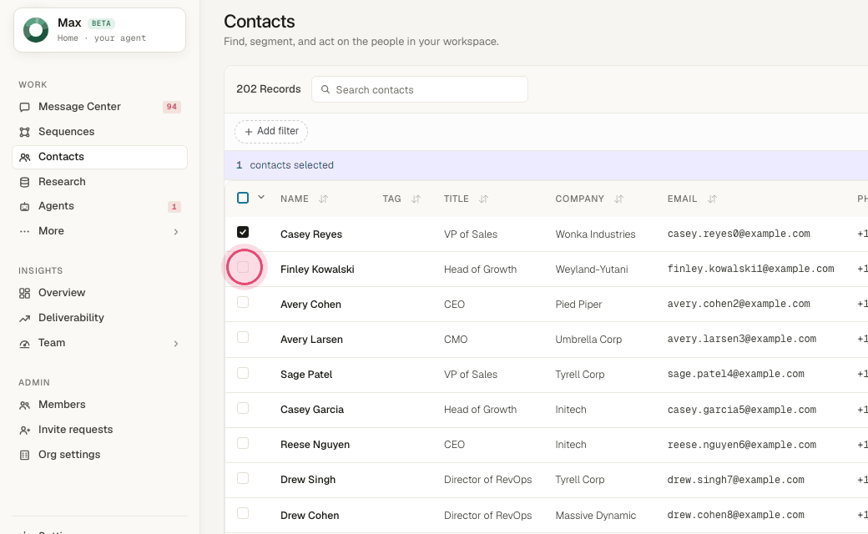This screenshot has width=868, height=534.
Task: Click the Deliverability trend icon
Action: click(x=24, y=318)
